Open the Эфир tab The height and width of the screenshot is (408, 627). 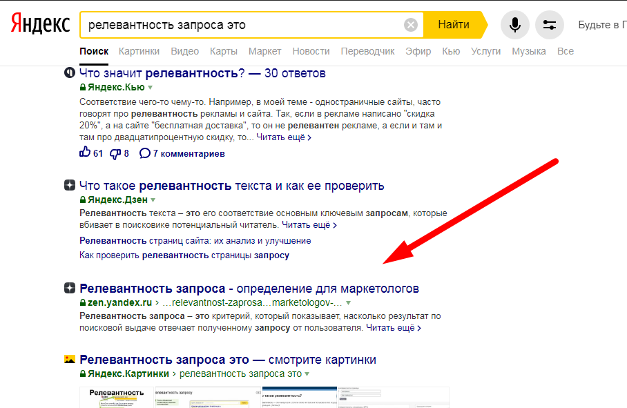[x=418, y=52]
